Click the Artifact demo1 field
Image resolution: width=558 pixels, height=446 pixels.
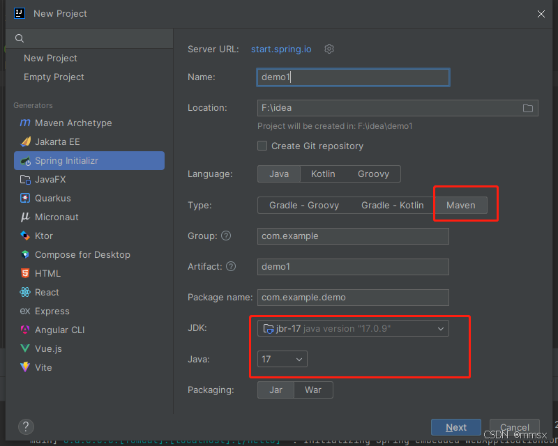click(353, 267)
